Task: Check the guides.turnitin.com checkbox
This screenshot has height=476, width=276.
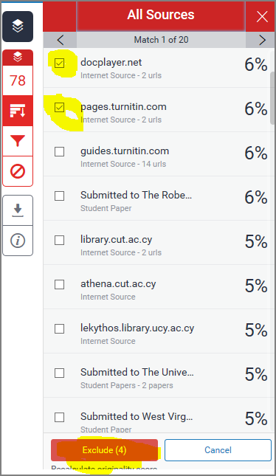Action: tap(59, 151)
